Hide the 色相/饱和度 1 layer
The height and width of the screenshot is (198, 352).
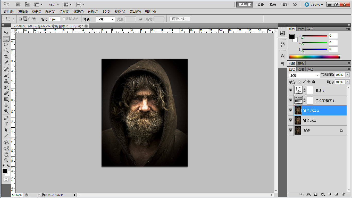pos(291,100)
